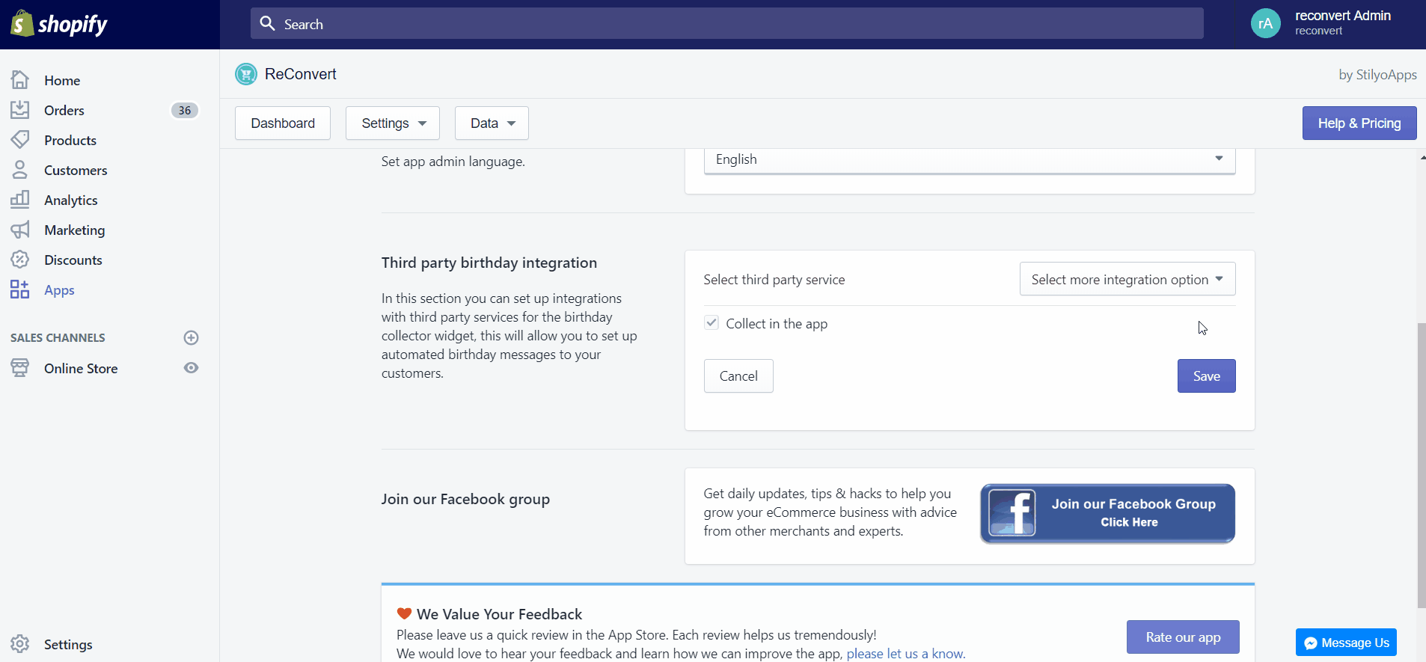Screen dimensions: 1426x662
Task: Toggle Collect in the app checkbox
Action: (x=712, y=323)
